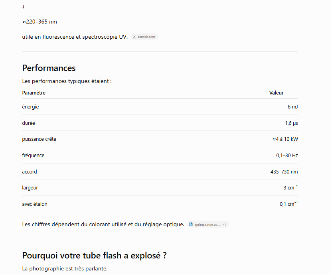The image size is (330, 274).
Task: Select the Valeur column header
Action: [277, 93]
